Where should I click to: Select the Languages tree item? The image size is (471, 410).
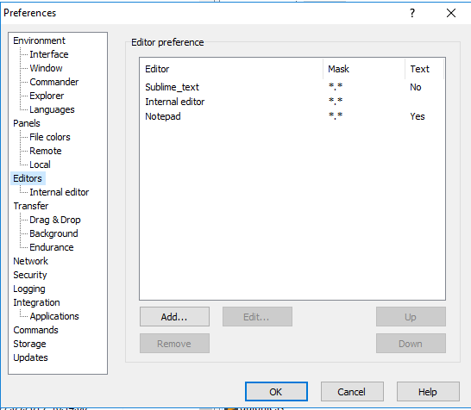click(x=52, y=109)
